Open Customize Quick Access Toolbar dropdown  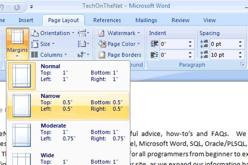point(31,7)
